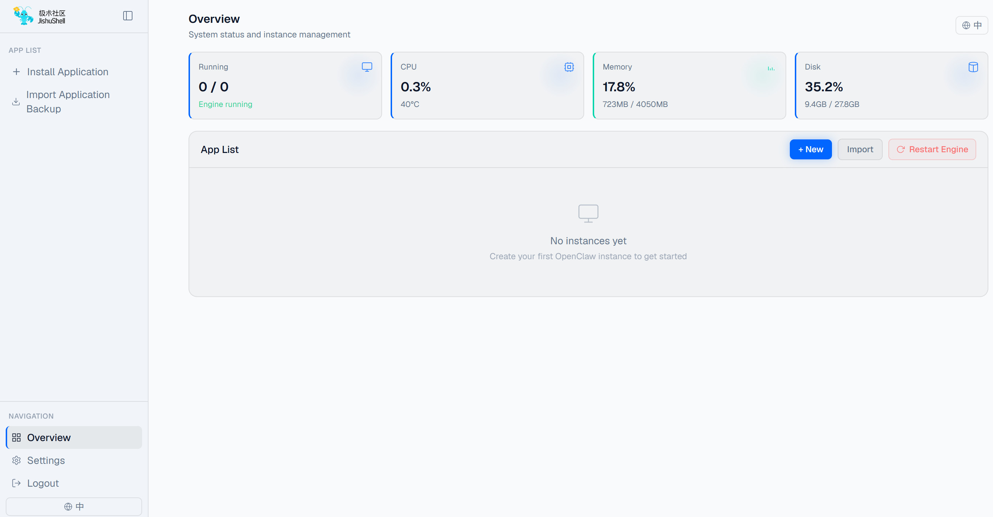Click the 'App List' panel heading
Viewport: 993px width, 517px height.
(x=219, y=149)
